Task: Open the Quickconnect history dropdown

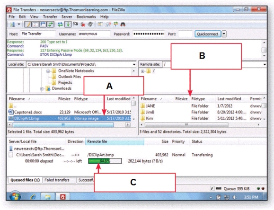Action: (x=224, y=34)
